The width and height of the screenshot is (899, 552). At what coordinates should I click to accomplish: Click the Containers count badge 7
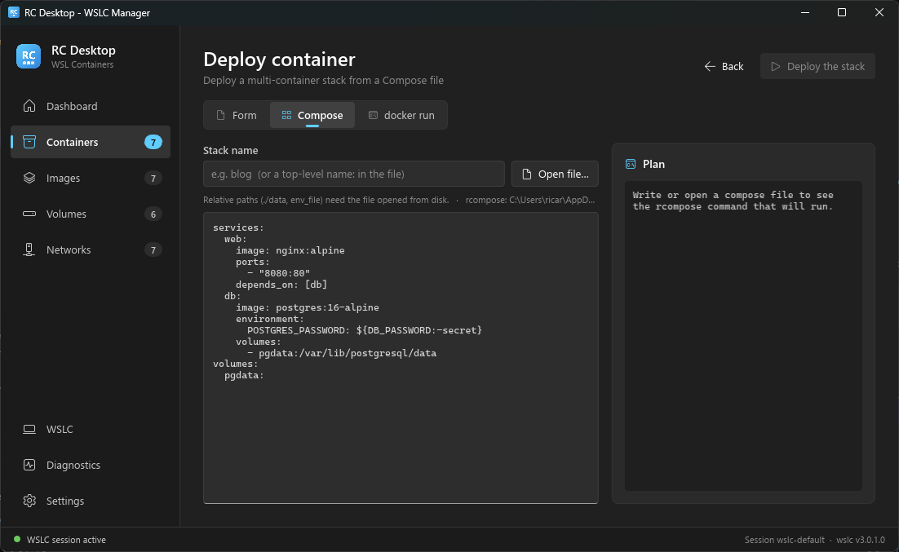[153, 142]
